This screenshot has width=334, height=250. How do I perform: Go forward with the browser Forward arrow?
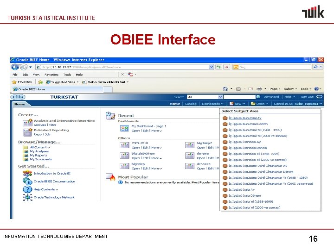[24, 67]
